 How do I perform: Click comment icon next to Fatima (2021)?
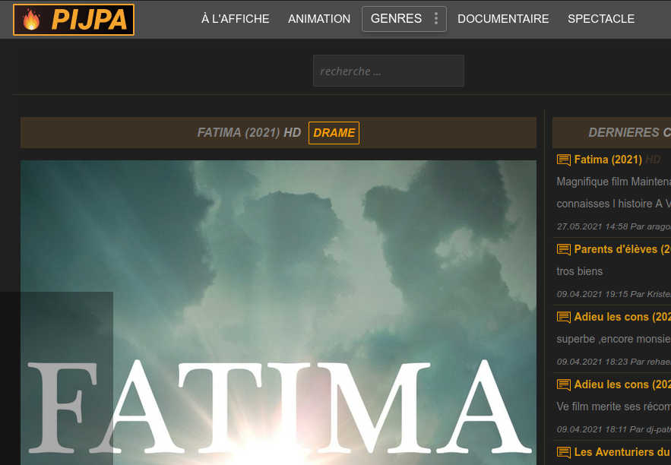[564, 160]
